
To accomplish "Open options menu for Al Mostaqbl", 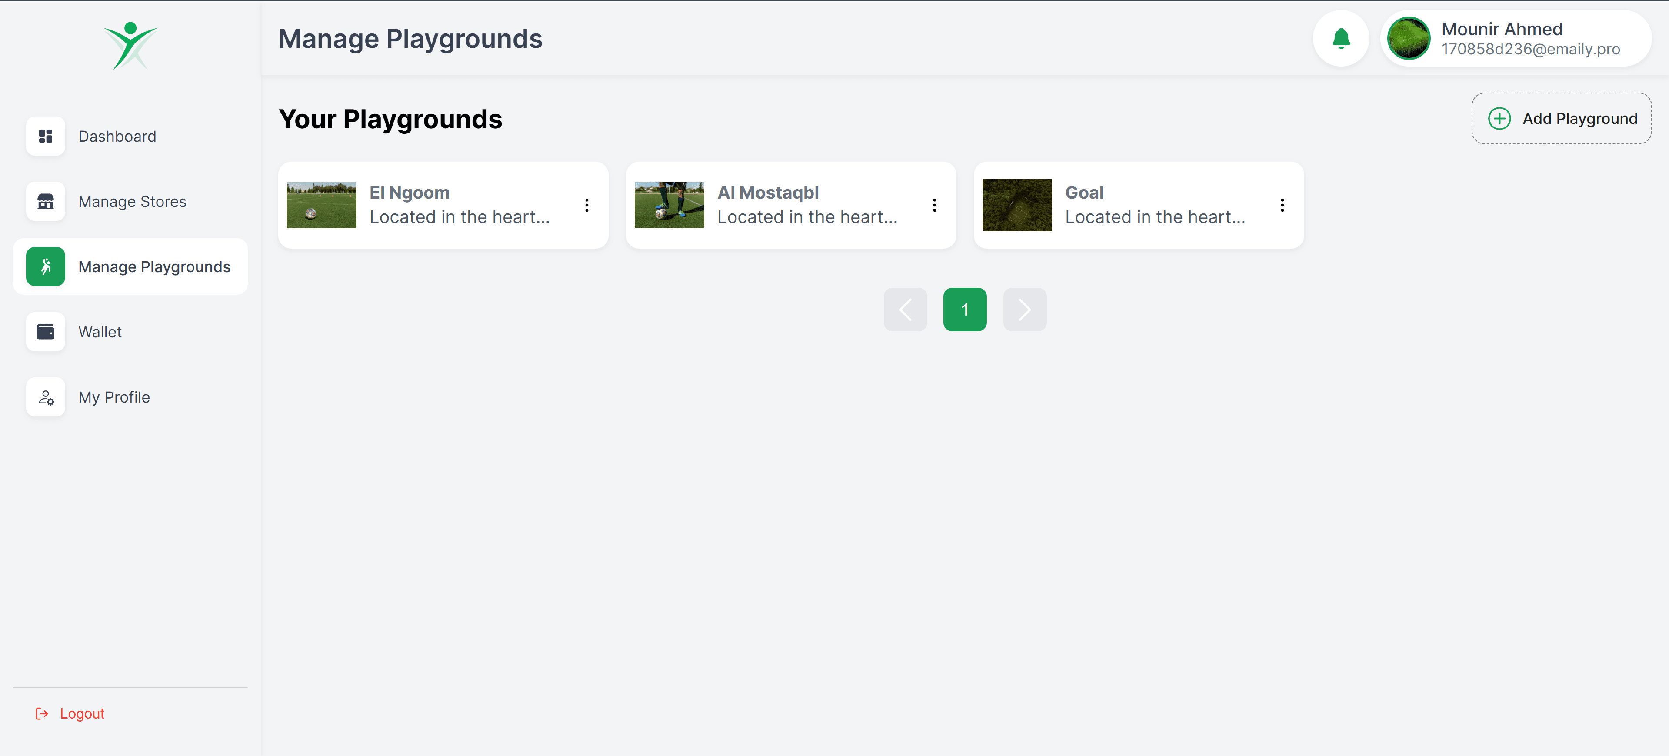I will tap(934, 205).
